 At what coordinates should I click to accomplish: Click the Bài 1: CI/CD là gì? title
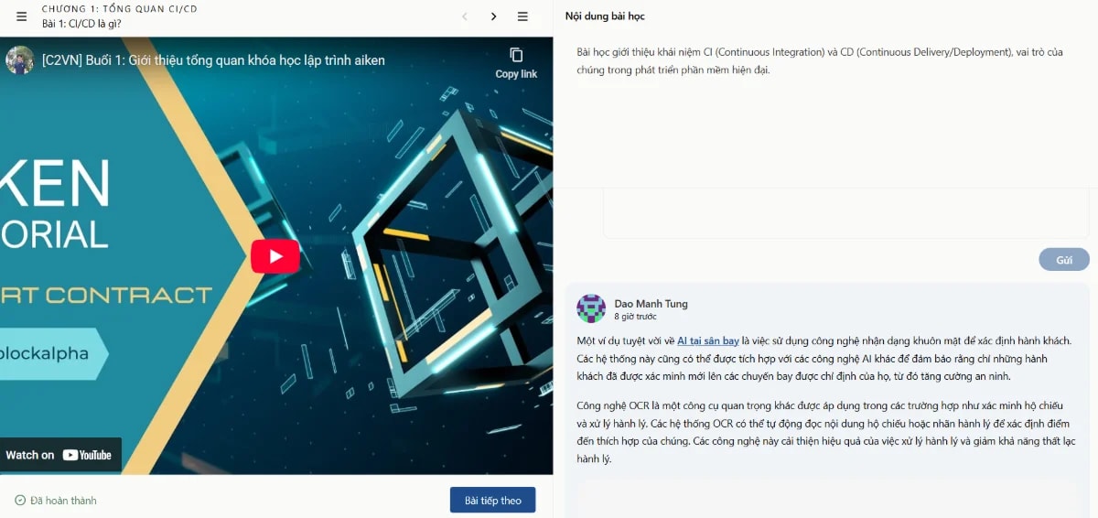(81, 24)
